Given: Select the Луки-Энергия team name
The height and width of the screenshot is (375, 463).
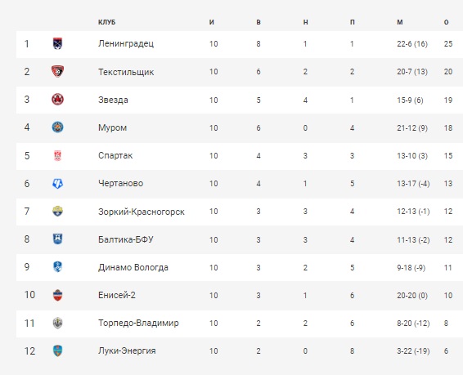Looking at the screenshot, I should click(127, 350).
